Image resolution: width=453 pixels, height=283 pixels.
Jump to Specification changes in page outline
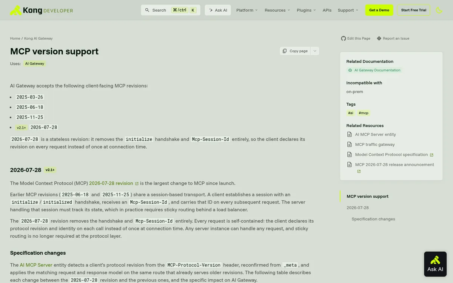point(373,219)
